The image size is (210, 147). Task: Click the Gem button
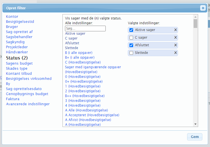coord(195,137)
